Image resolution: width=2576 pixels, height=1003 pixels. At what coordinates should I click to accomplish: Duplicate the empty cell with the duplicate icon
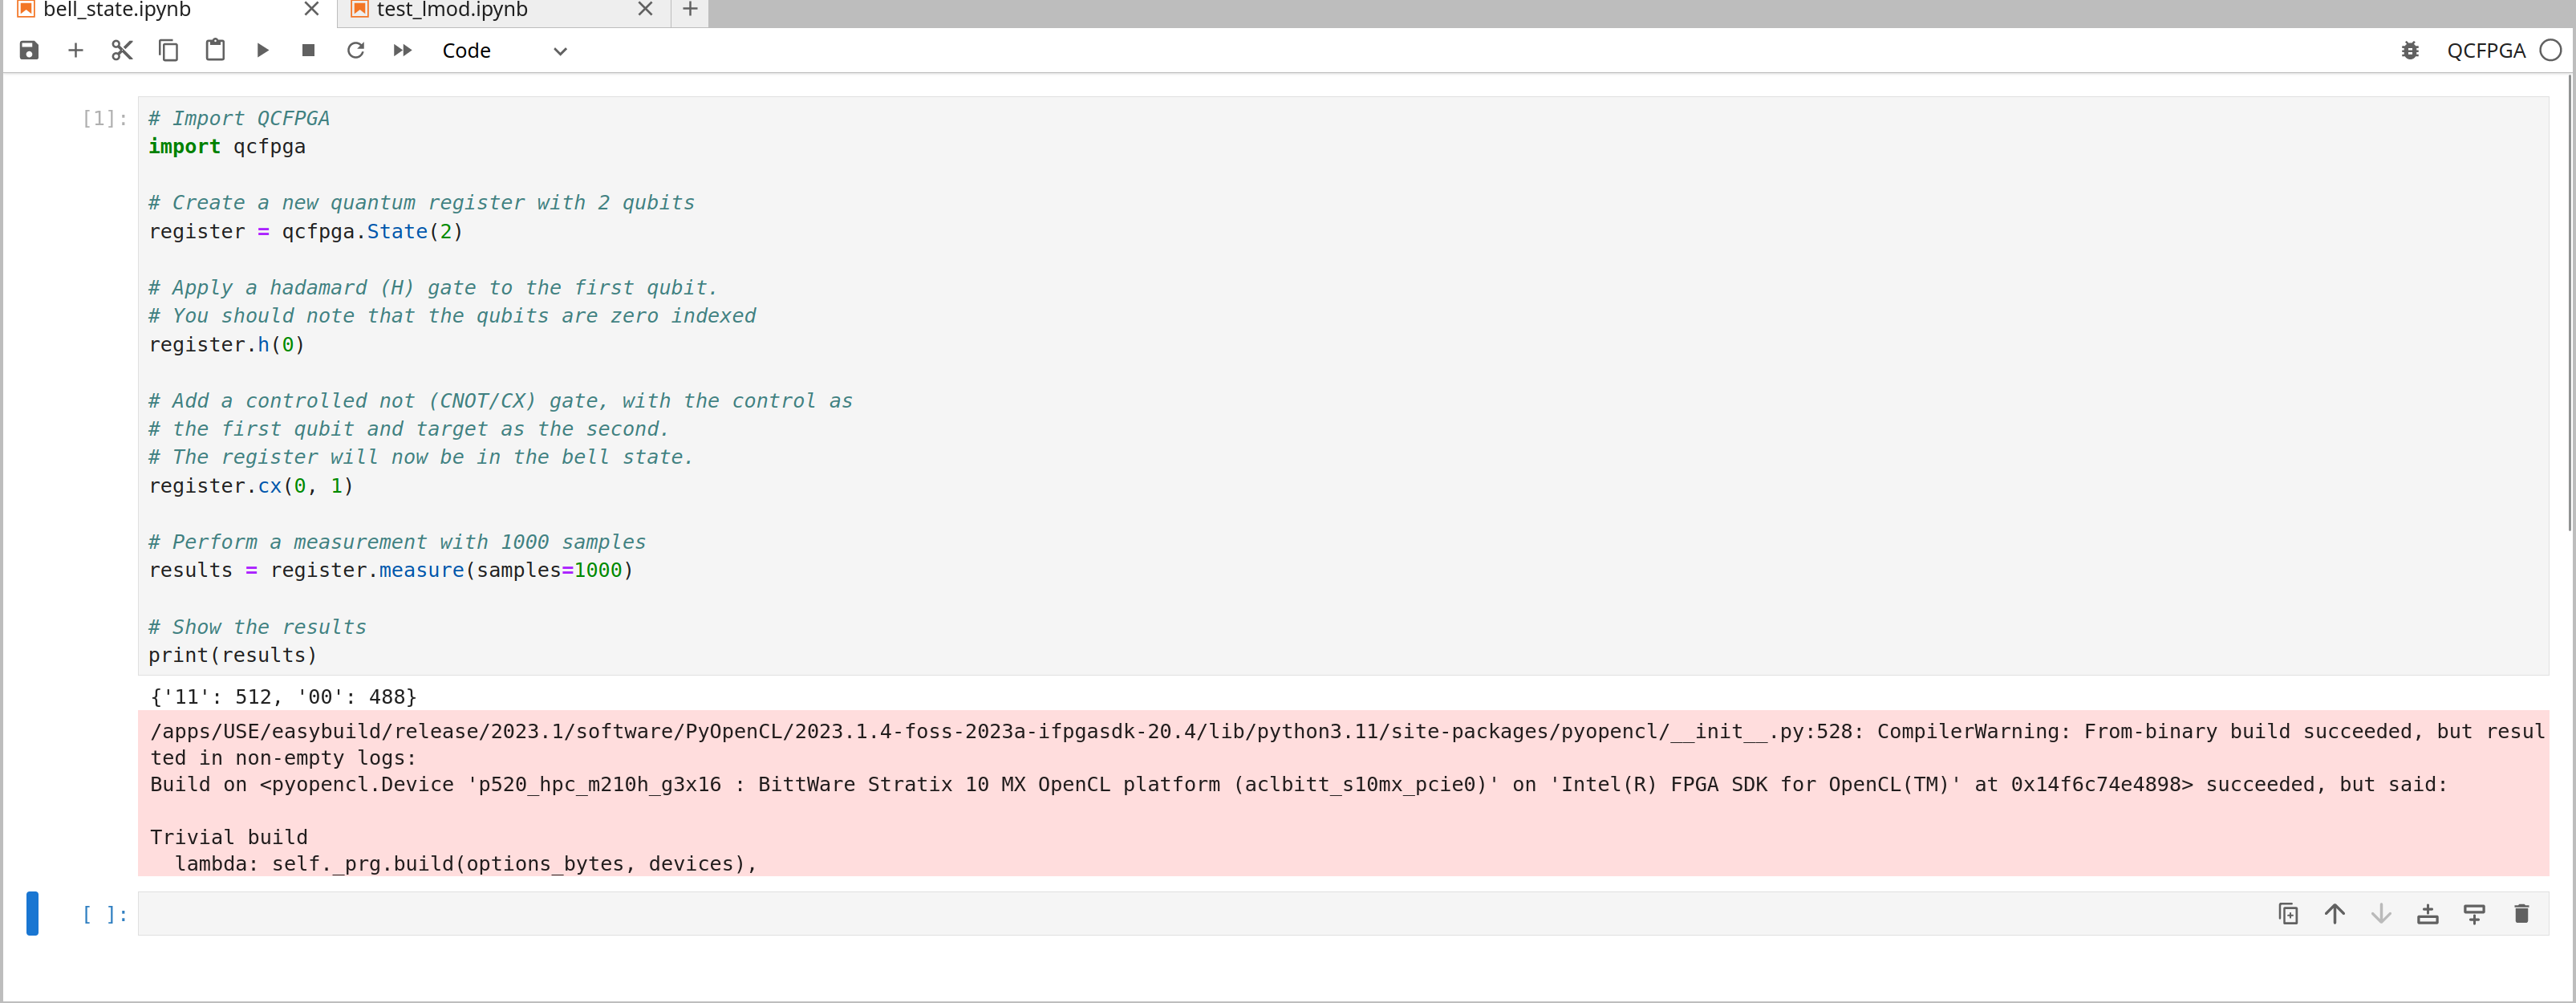2288,913
